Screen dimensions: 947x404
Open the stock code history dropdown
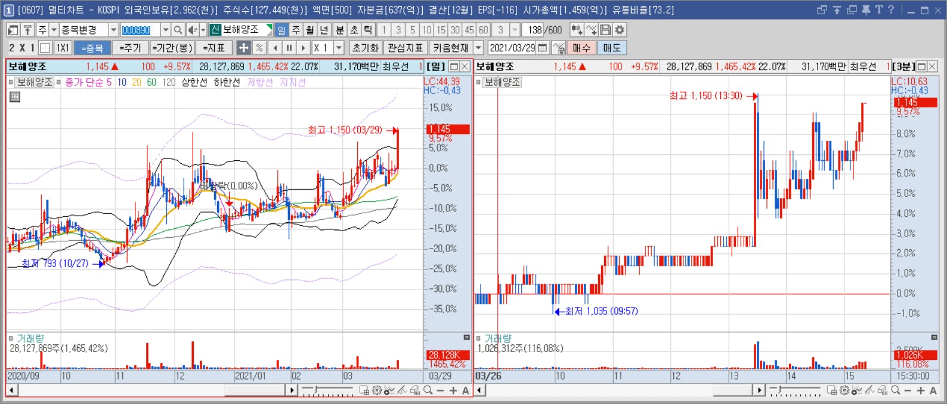(166, 30)
